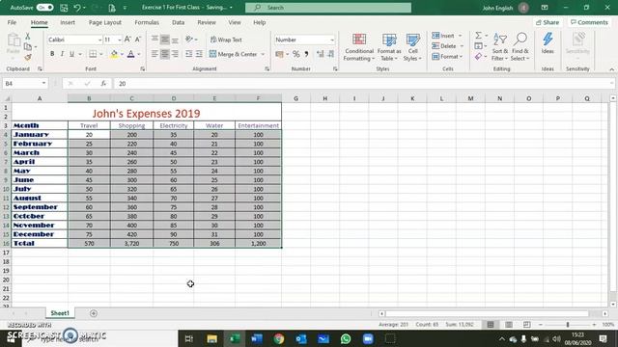This screenshot has width=618, height=347.
Task: Open the font size dropdown
Action: tap(120, 40)
